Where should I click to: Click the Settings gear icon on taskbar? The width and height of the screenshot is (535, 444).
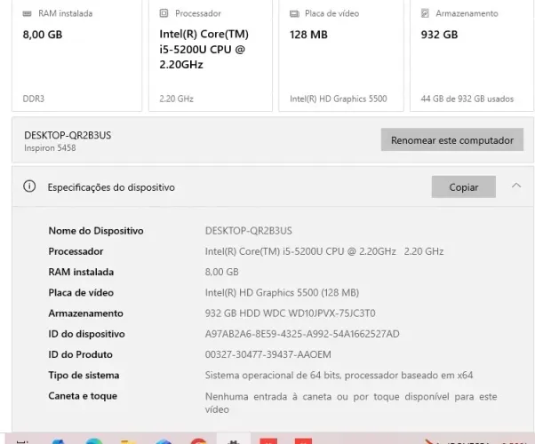[x=234, y=442]
